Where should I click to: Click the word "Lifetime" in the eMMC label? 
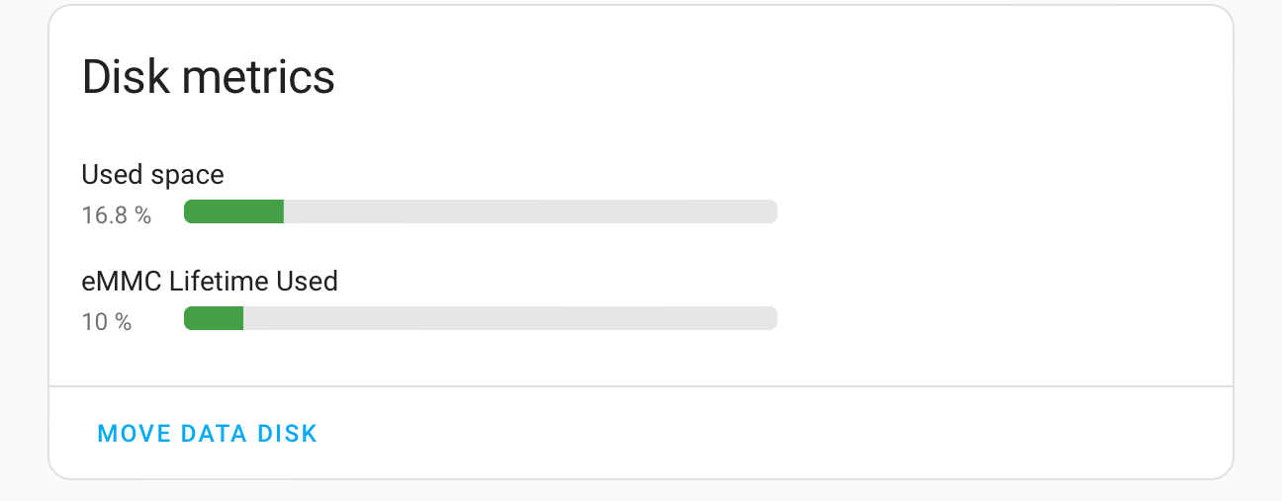tap(219, 282)
